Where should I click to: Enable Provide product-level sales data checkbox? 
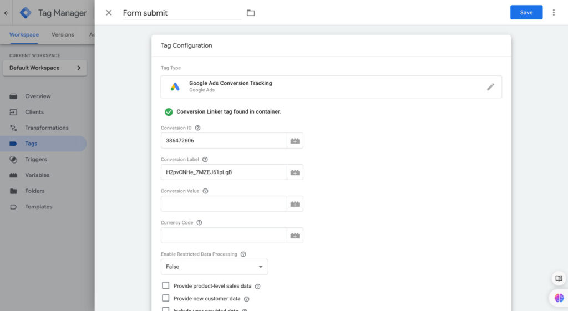coord(165,285)
